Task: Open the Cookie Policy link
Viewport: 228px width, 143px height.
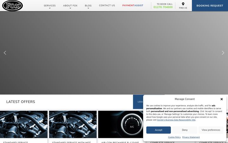Action: point(174,137)
